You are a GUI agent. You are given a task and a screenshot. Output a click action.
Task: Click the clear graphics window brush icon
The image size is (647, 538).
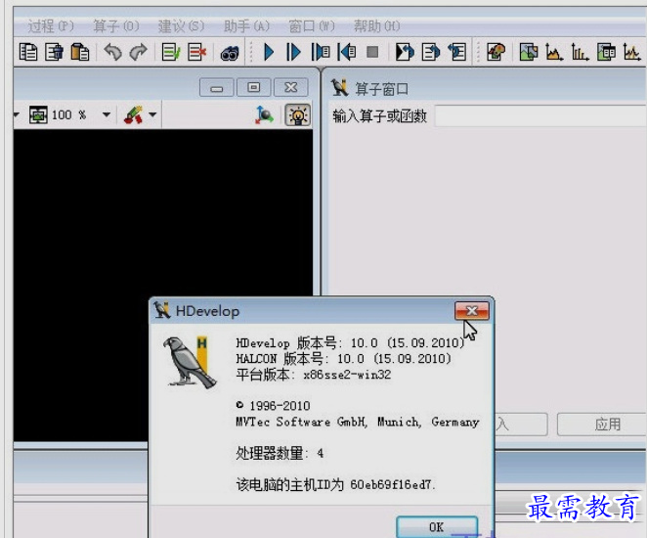[x=134, y=114]
